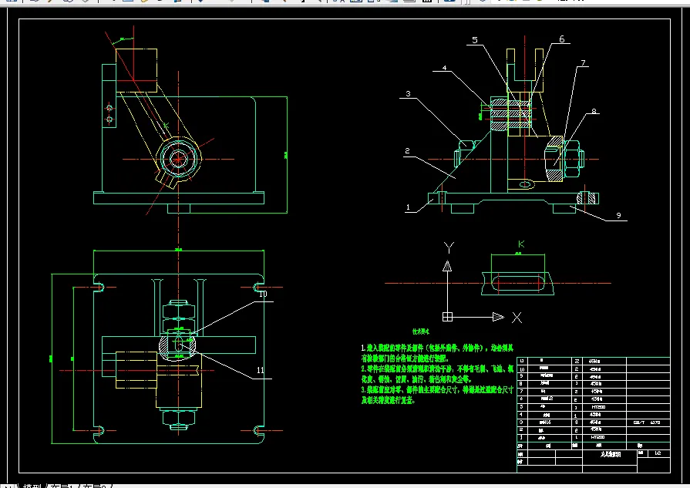Click the UCS origin square marker
The width and height of the screenshot is (690, 488).
pyautogui.click(x=447, y=317)
